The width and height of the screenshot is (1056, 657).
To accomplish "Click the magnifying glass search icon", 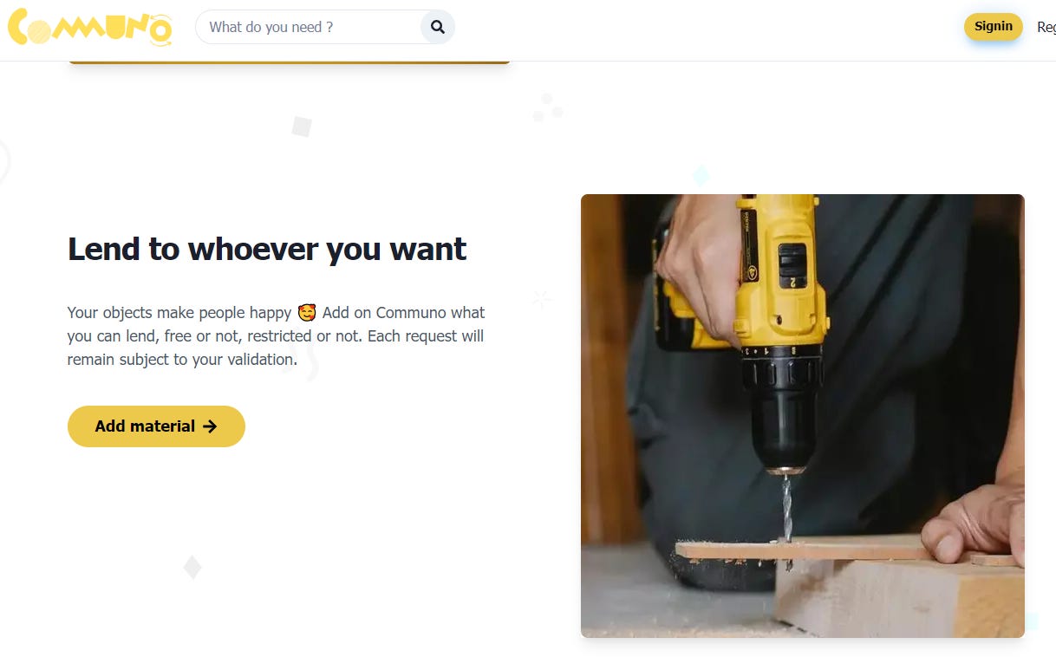I will click(438, 27).
